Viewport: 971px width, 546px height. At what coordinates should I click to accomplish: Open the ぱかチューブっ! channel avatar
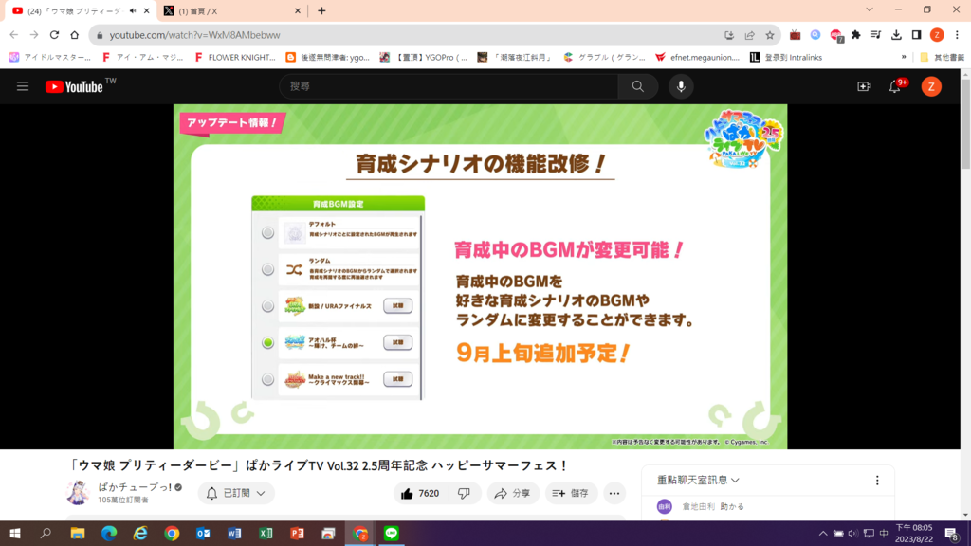tap(79, 493)
